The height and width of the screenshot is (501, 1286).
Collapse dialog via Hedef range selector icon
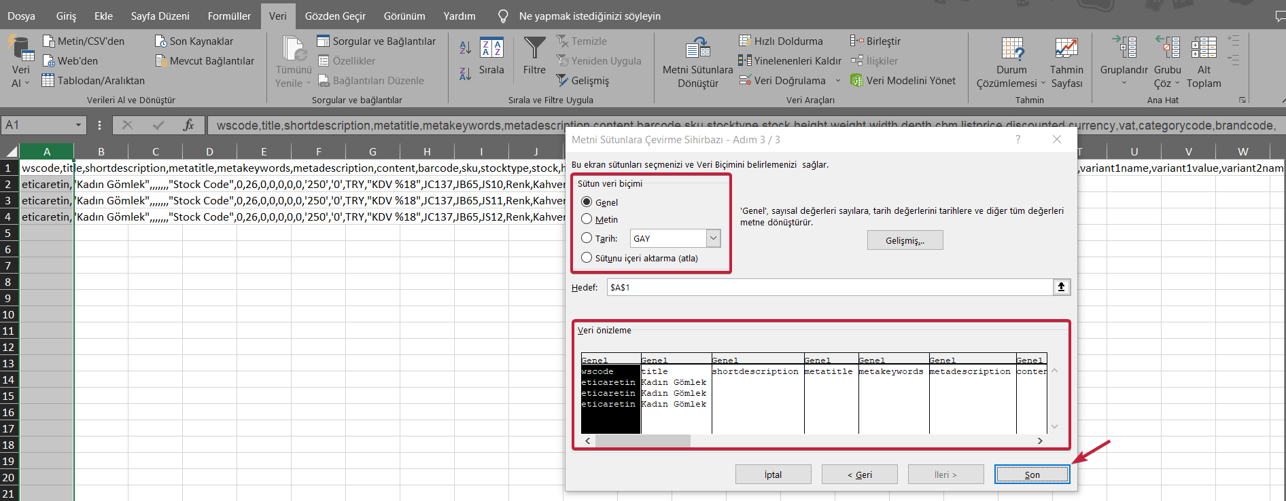(1061, 287)
